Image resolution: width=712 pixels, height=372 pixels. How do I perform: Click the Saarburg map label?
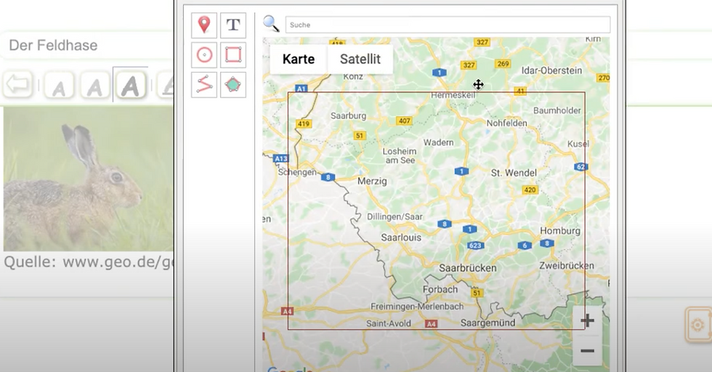pyautogui.click(x=348, y=116)
